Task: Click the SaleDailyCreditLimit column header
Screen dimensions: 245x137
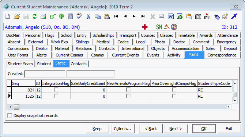Action: point(88,83)
